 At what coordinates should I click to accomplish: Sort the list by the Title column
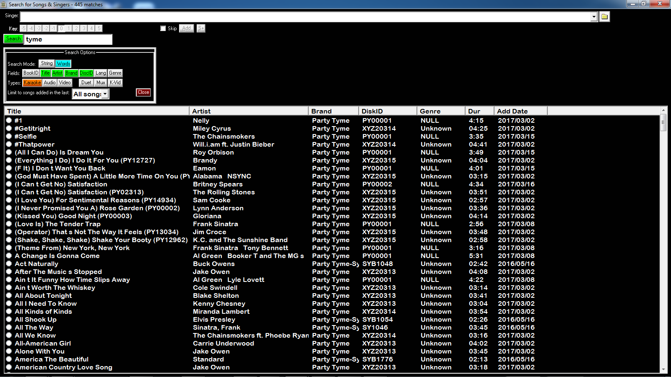click(97, 111)
